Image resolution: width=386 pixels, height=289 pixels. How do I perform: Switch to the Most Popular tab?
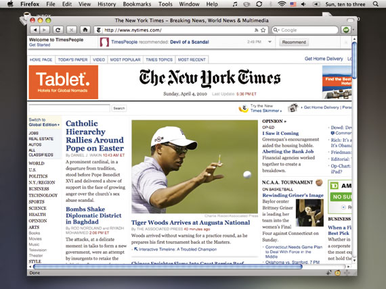pos(125,59)
